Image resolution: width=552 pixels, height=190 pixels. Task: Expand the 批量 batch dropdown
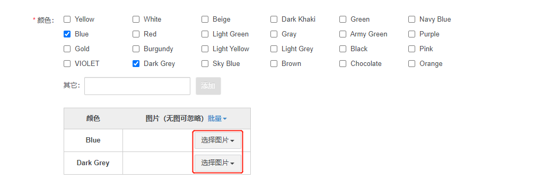(x=217, y=119)
